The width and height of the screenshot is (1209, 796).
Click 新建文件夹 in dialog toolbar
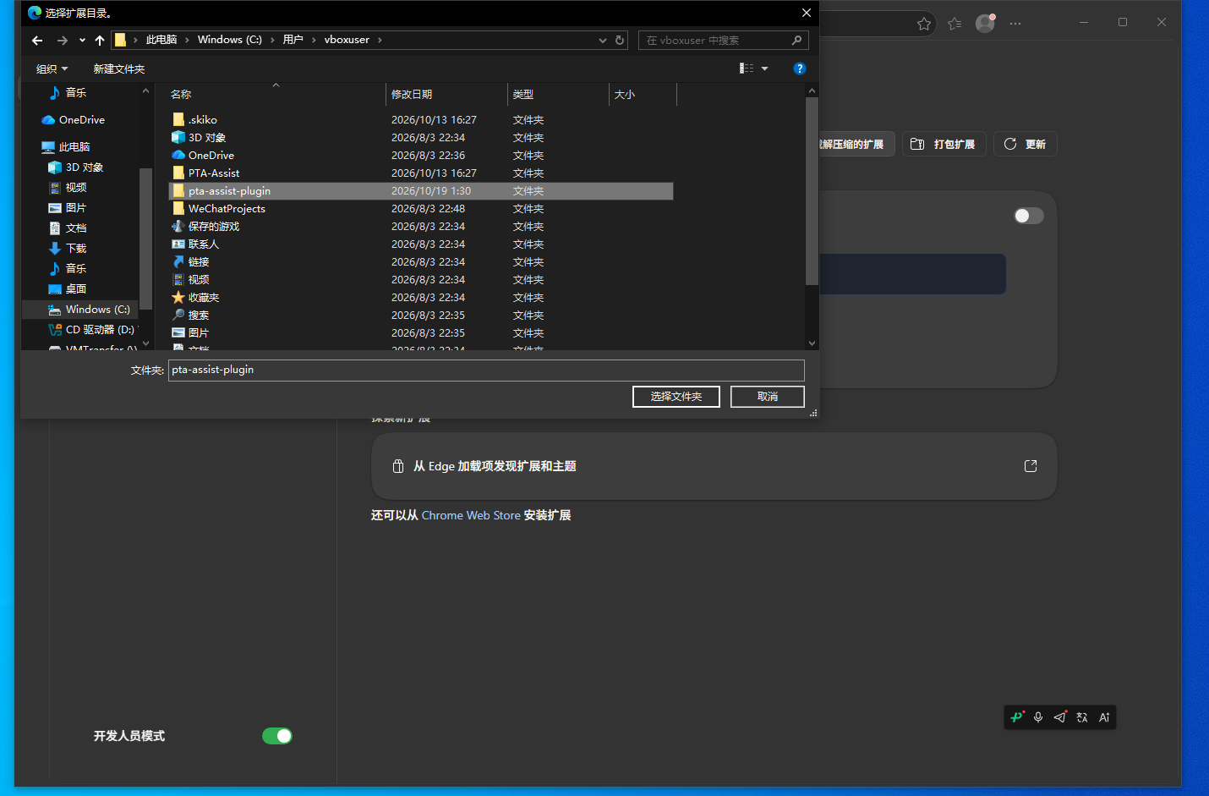pos(119,69)
